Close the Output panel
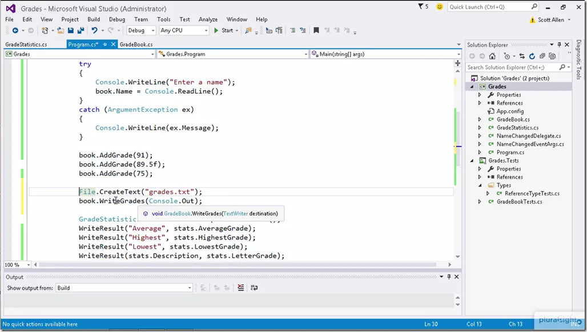This screenshot has width=587, height=332. point(456,277)
